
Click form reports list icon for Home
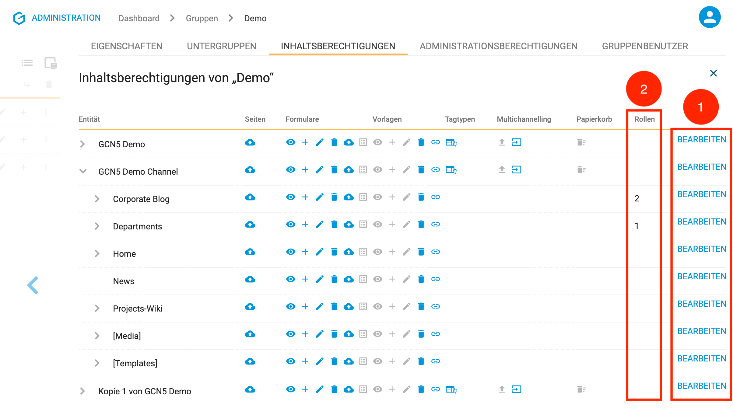point(363,252)
